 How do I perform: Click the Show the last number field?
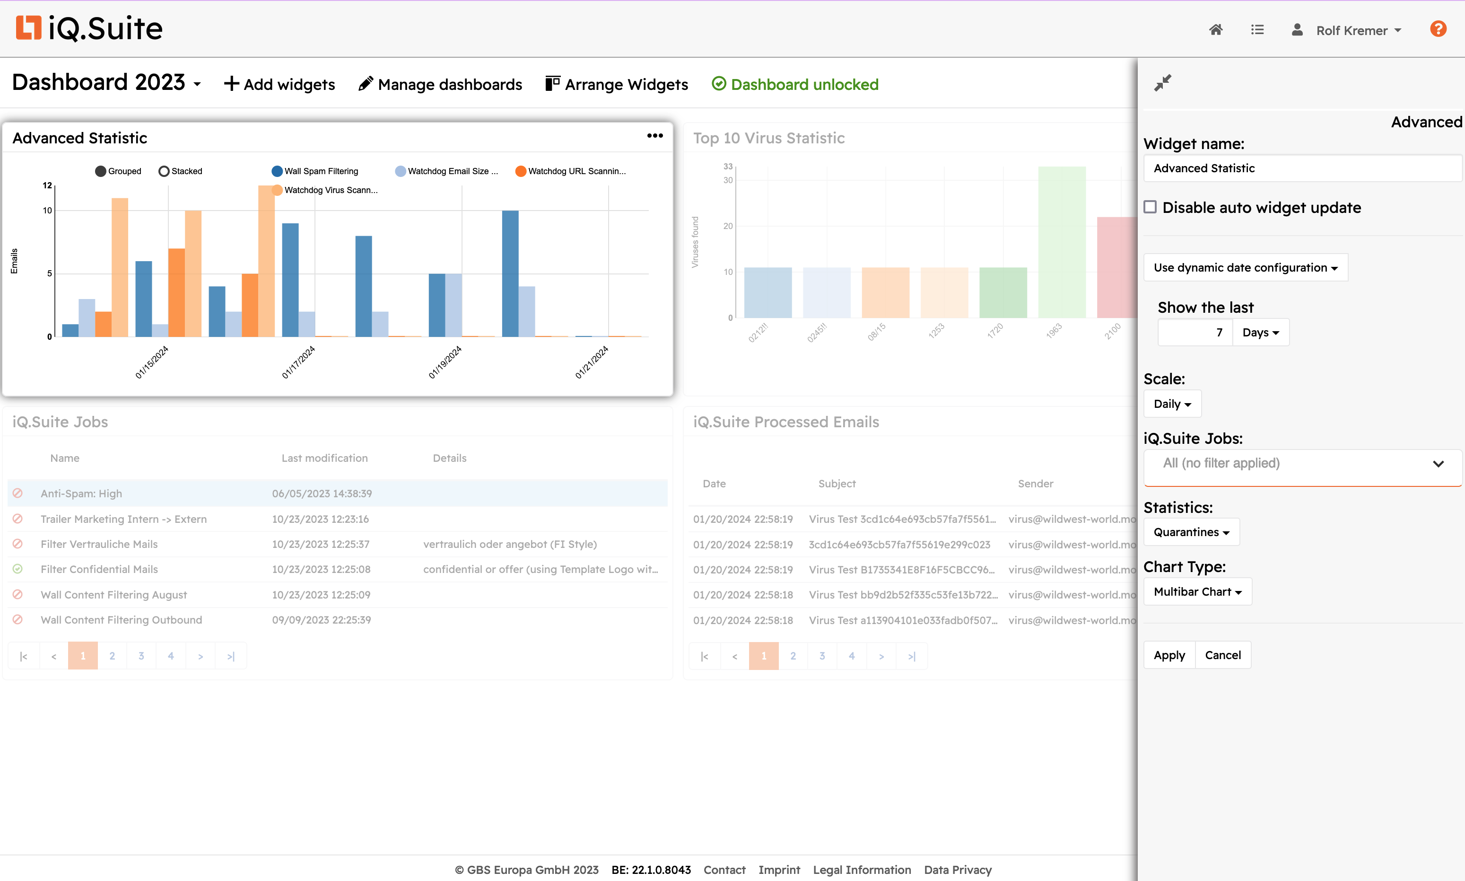(x=1195, y=332)
